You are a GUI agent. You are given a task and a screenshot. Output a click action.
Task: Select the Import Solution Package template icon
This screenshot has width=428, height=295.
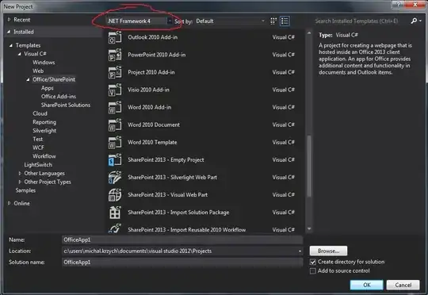(x=115, y=213)
